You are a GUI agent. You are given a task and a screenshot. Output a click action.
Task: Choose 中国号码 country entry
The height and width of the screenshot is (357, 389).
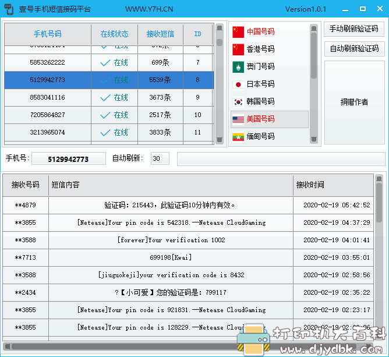pos(270,32)
